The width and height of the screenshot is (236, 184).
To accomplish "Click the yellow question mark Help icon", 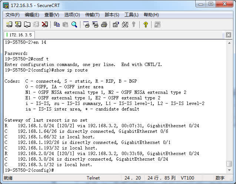I will pyautogui.click(x=146, y=24).
